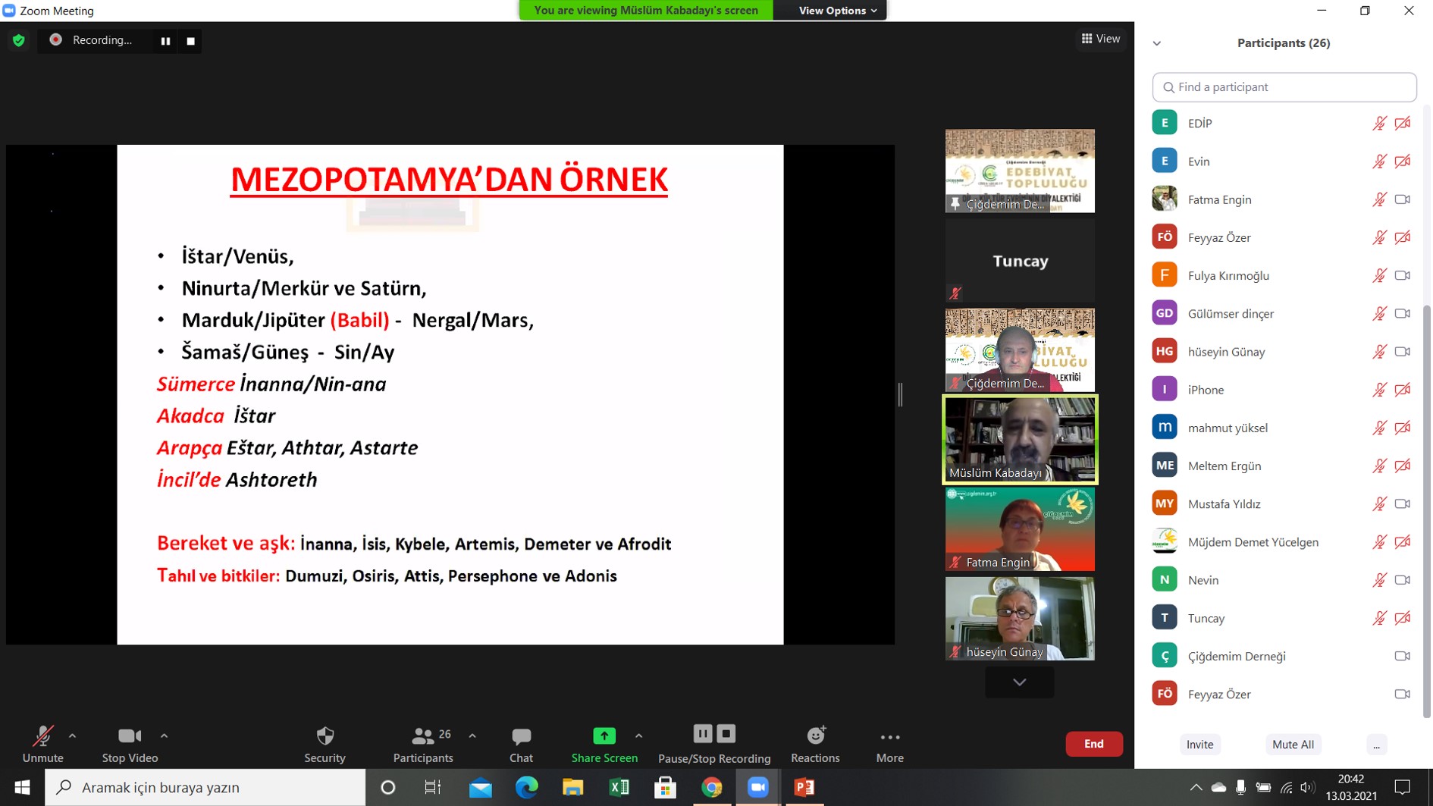Click Nevin's avatar icon
The width and height of the screenshot is (1433, 806).
(1165, 580)
